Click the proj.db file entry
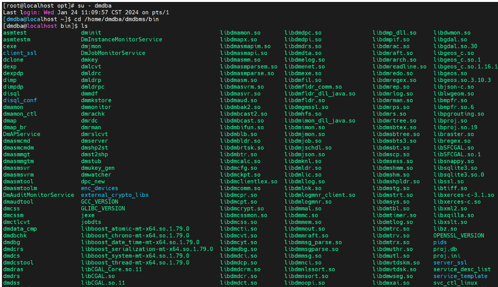This screenshot has width=498, height=287. [x=445, y=249]
